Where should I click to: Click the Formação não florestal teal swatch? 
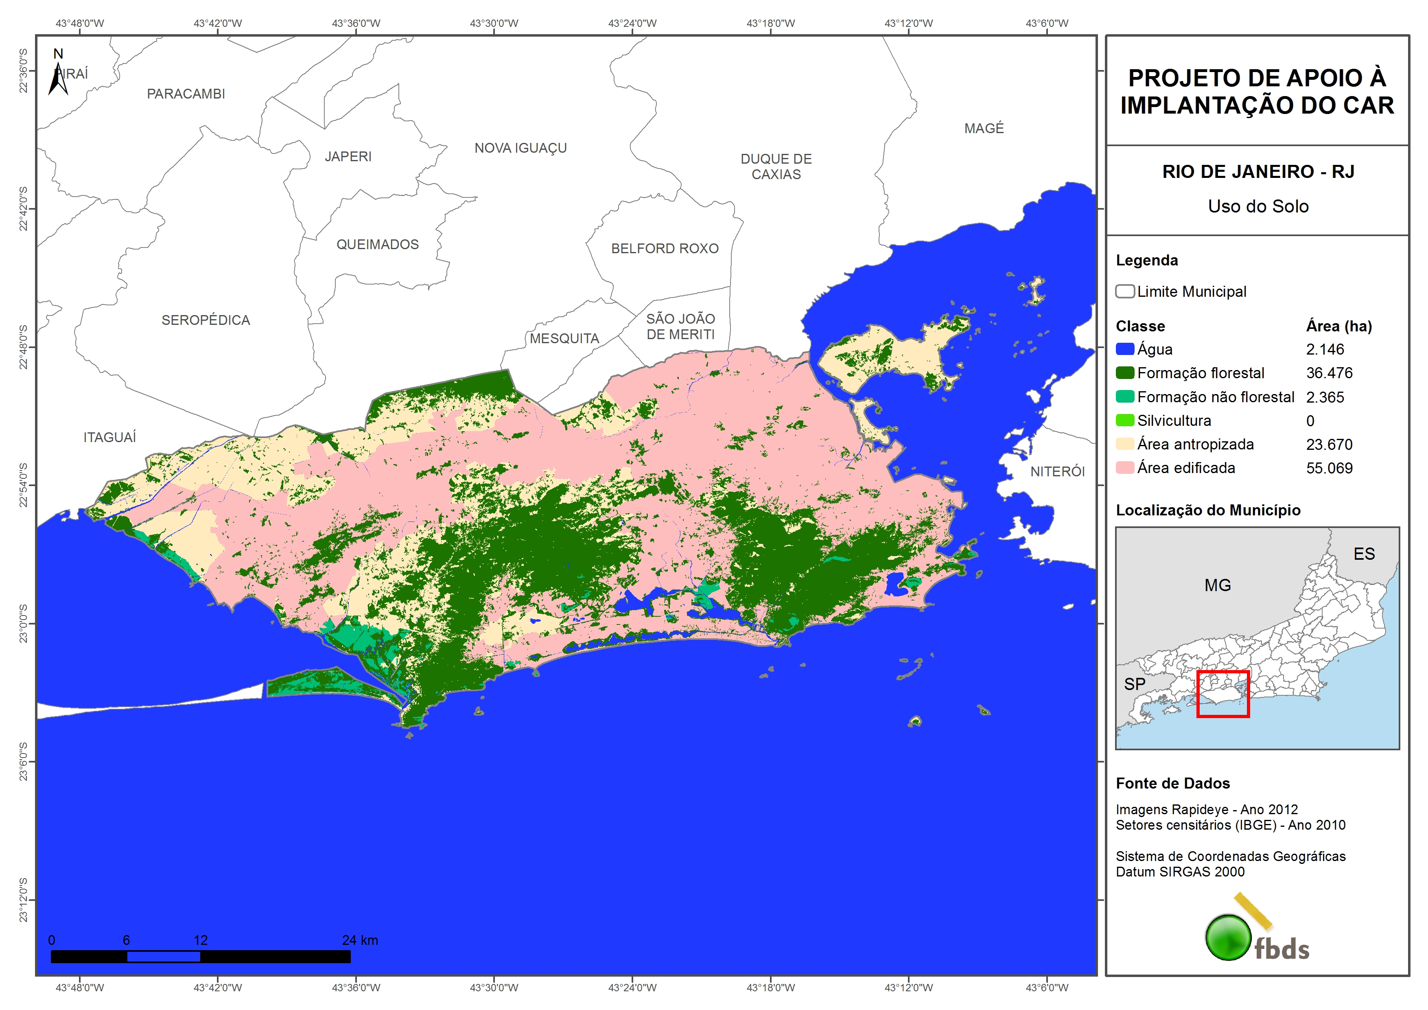(x=1124, y=397)
